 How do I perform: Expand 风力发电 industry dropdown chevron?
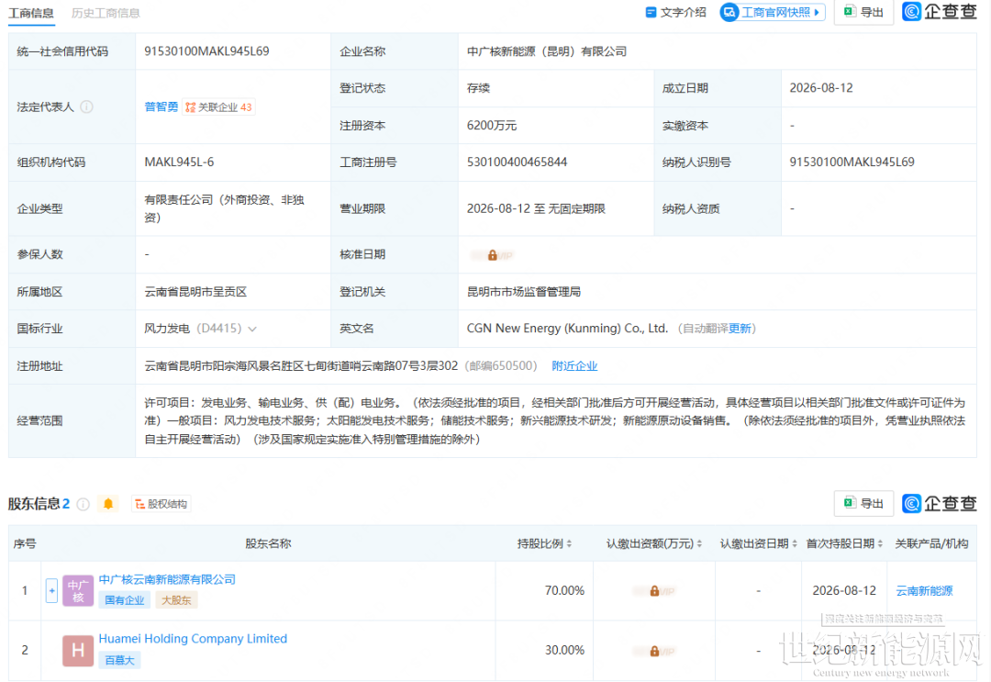(252, 329)
